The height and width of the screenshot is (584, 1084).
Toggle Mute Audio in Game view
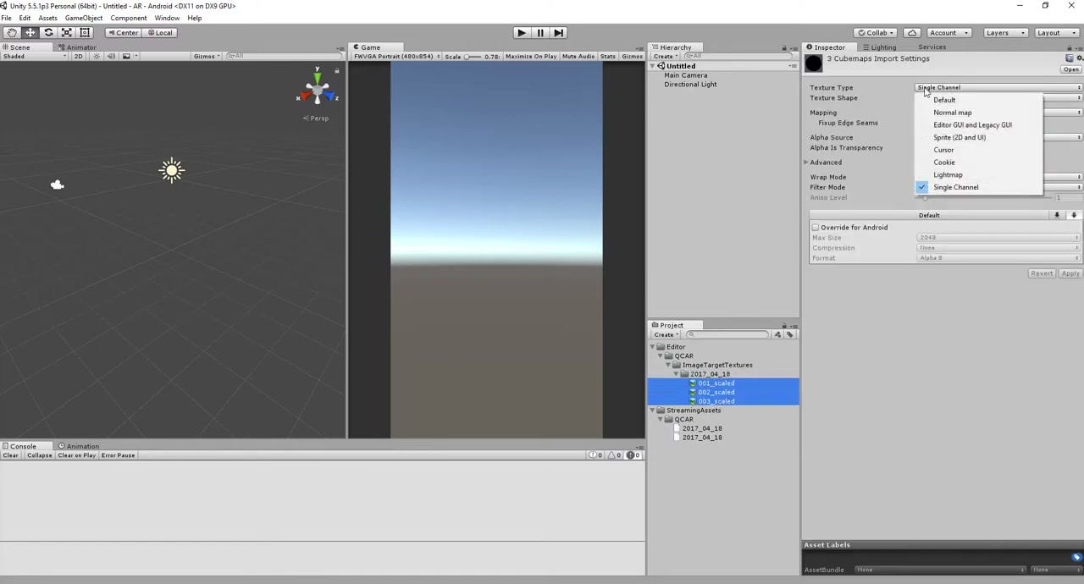578,56
